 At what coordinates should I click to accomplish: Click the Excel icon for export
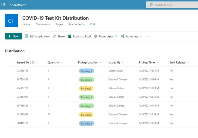(x=69, y=36)
